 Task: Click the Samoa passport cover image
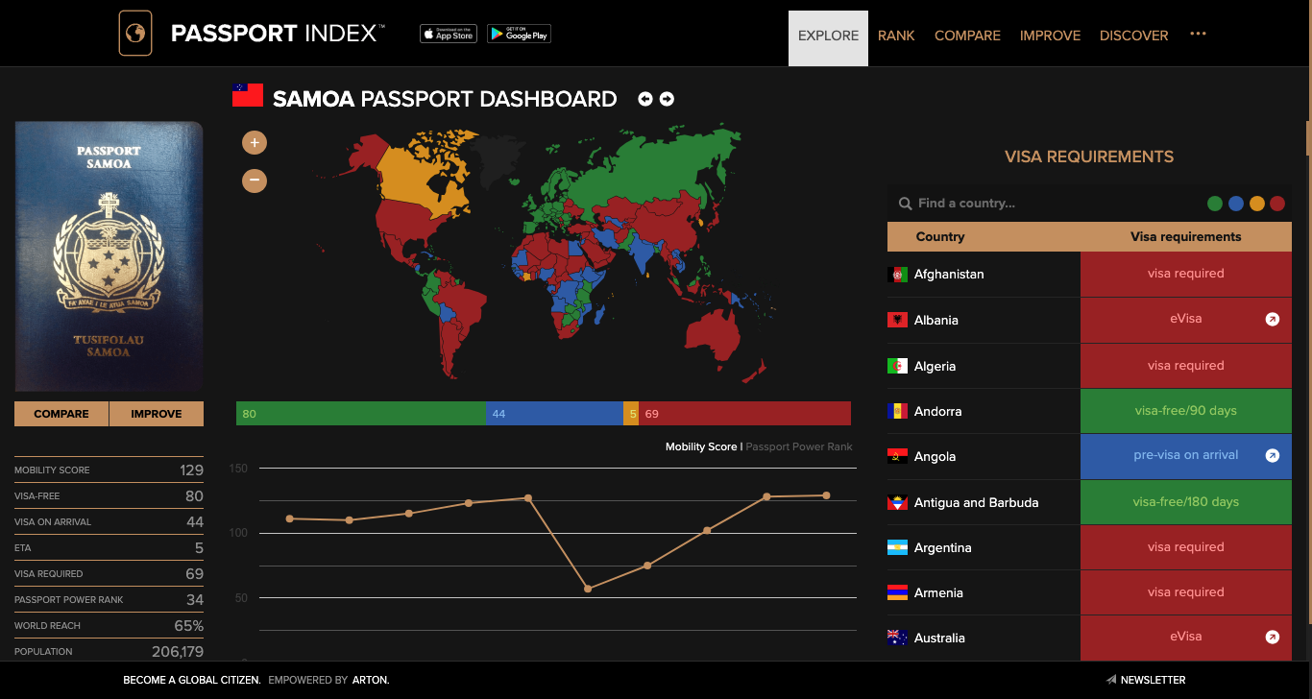pos(109,256)
